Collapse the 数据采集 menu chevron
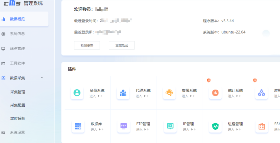Viewport: 280px width, 143px height. (x=42, y=78)
